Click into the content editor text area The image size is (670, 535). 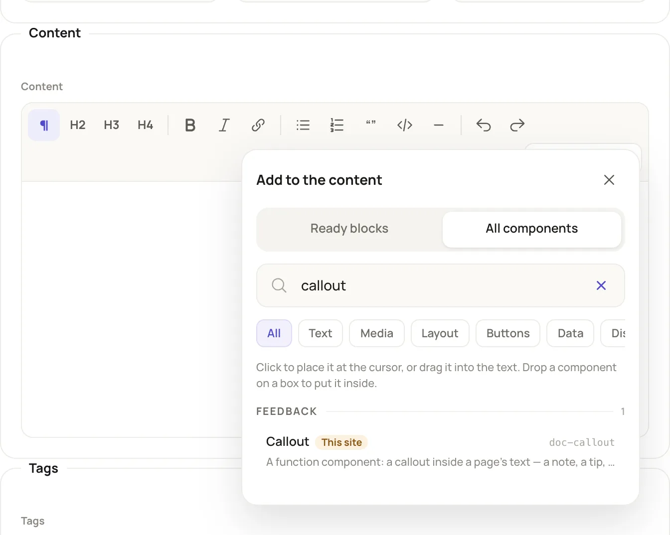132,309
